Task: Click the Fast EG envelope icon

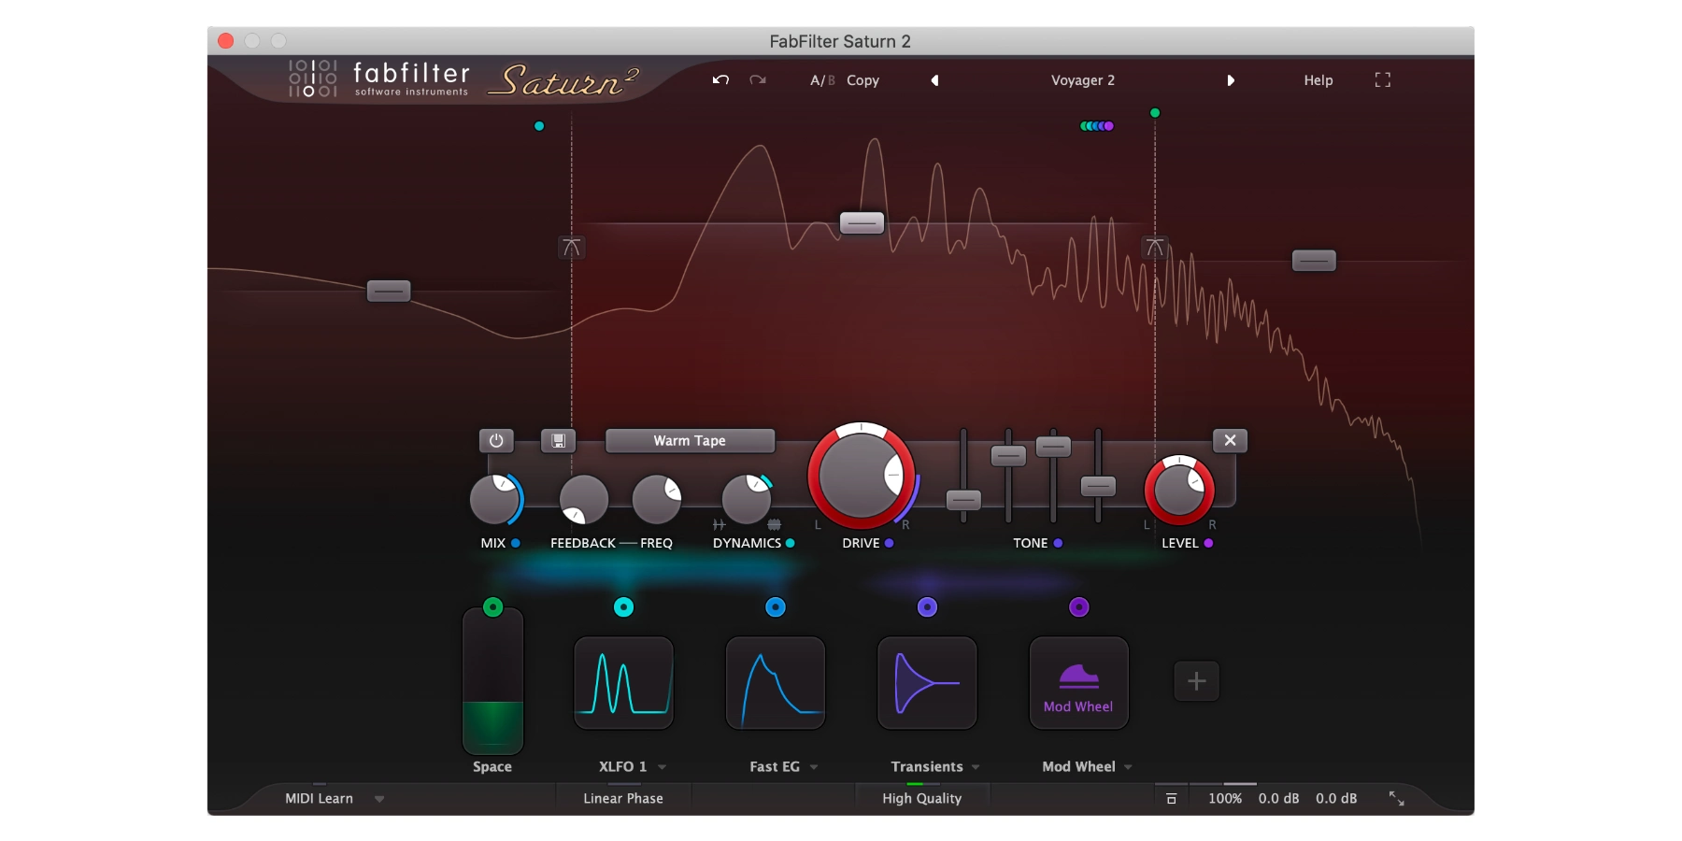Action: tap(775, 683)
